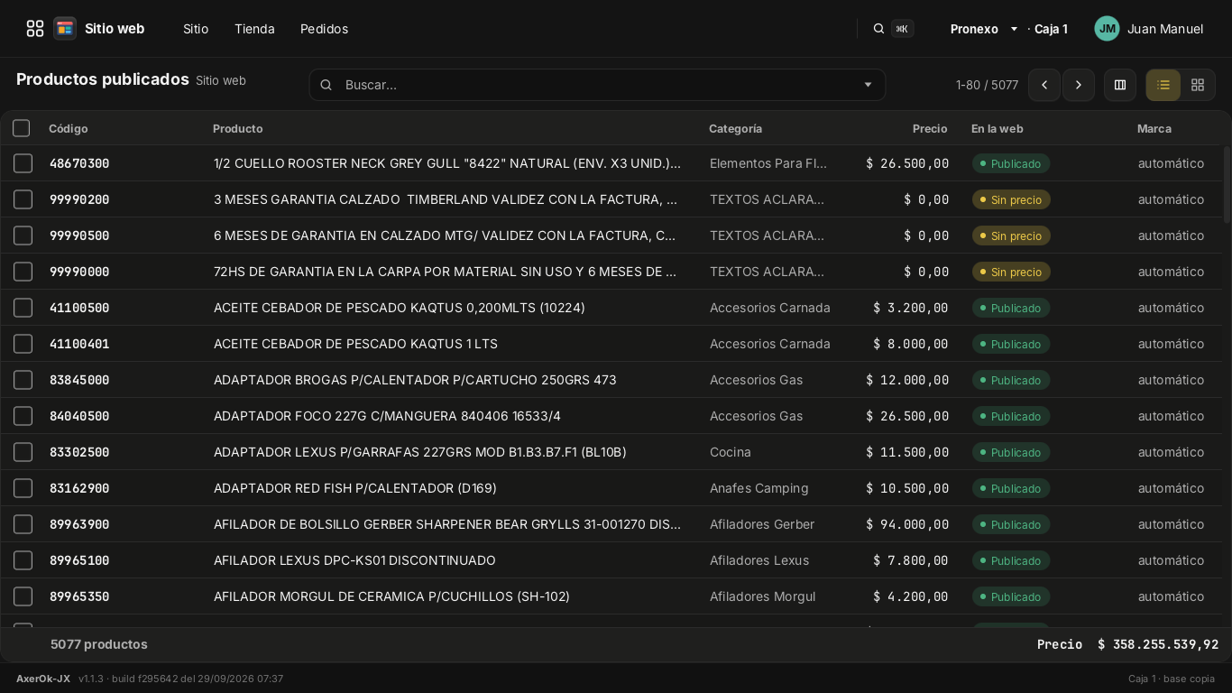Sort by Precio column header

click(x=930, y=129)
